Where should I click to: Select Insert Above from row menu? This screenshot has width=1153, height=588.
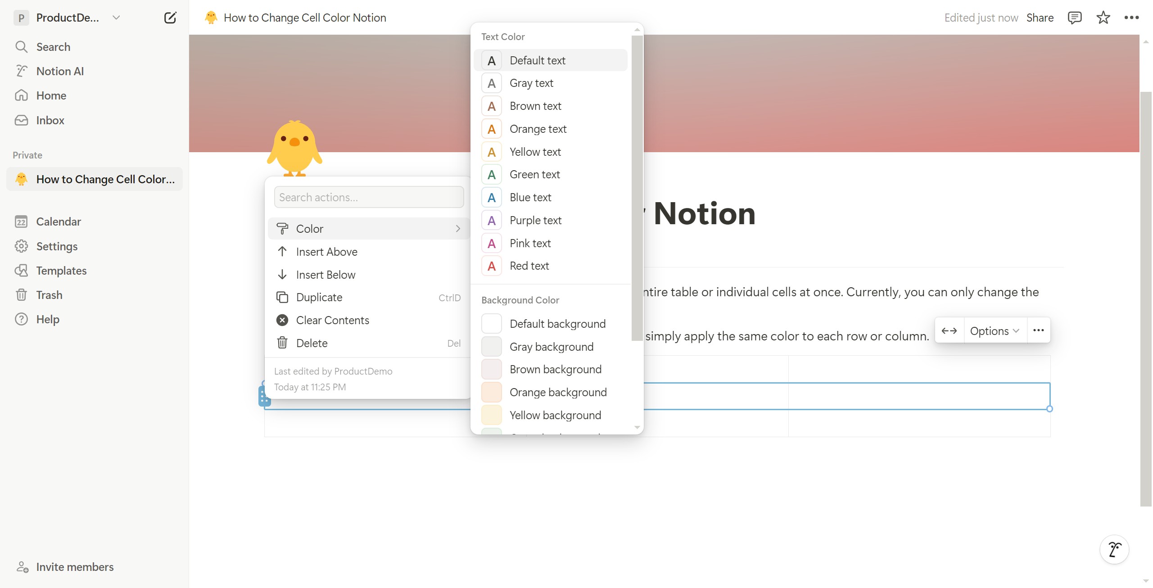pos(369,252)
